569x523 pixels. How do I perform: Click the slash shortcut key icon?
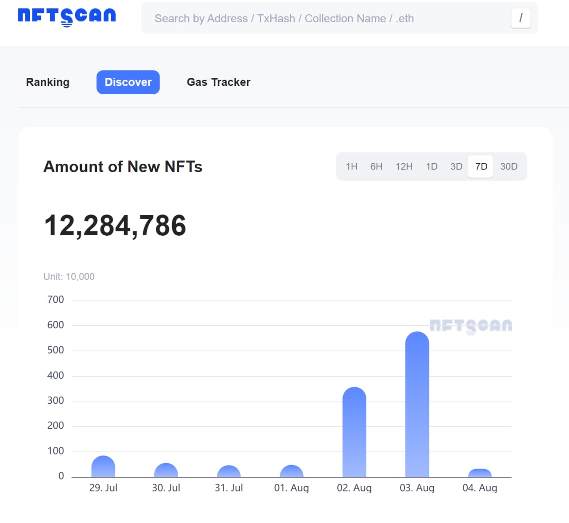coord(521,18)
